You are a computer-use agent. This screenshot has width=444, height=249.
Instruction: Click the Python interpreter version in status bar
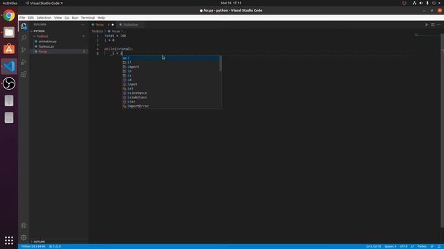[x=33, y=246]
